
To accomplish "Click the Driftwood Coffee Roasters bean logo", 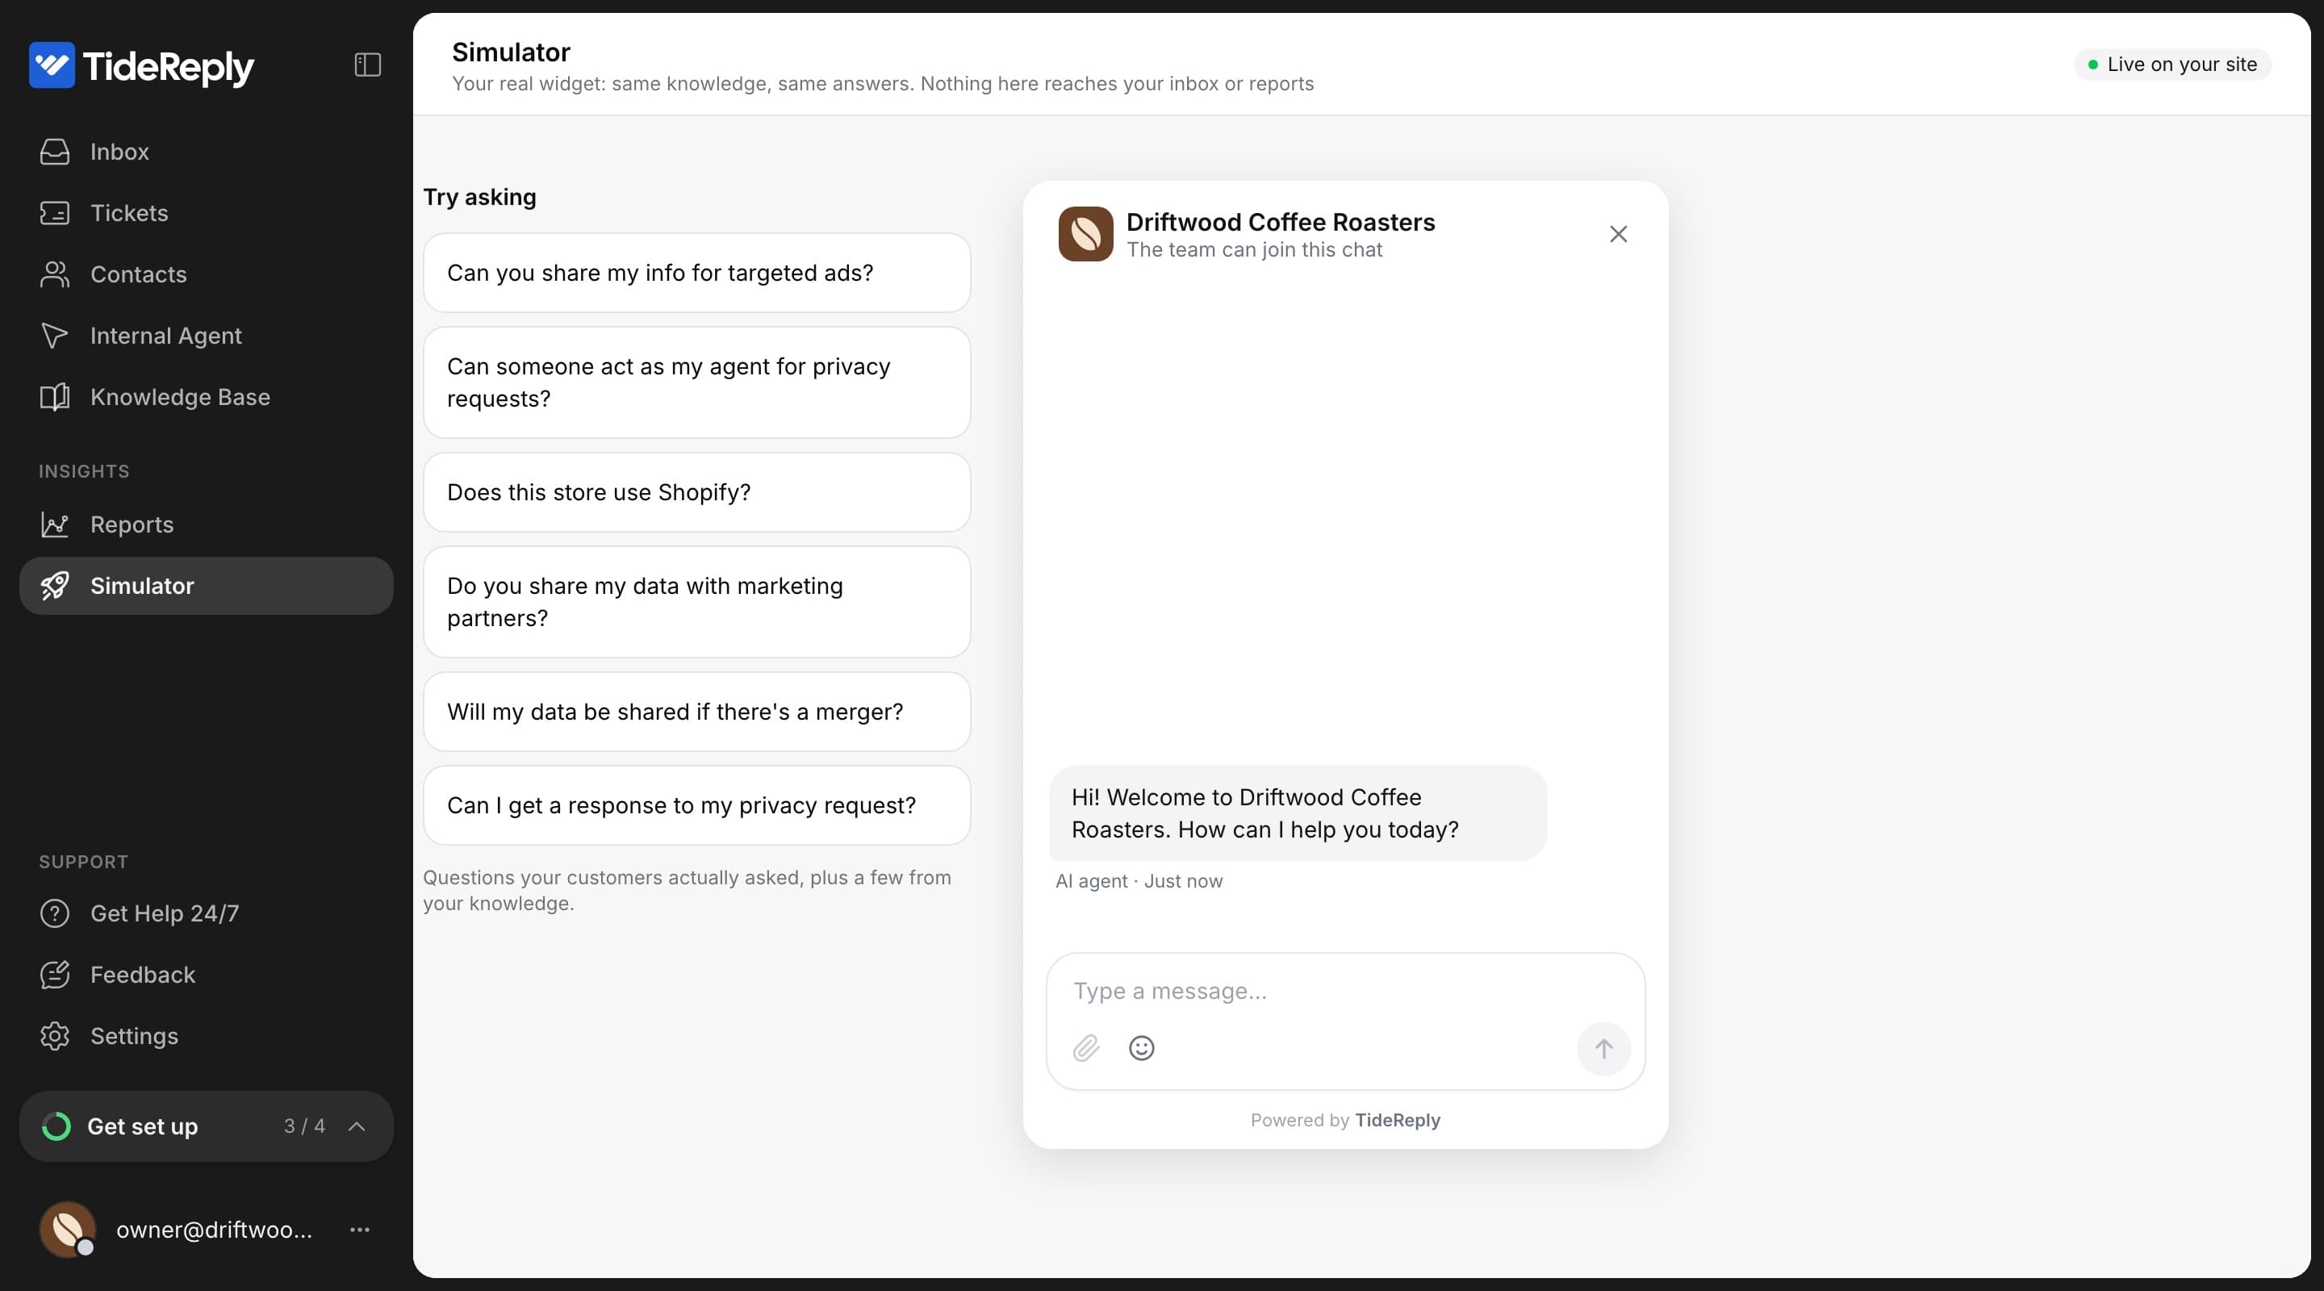I will pyautogui.click(x=1085, y=234).
